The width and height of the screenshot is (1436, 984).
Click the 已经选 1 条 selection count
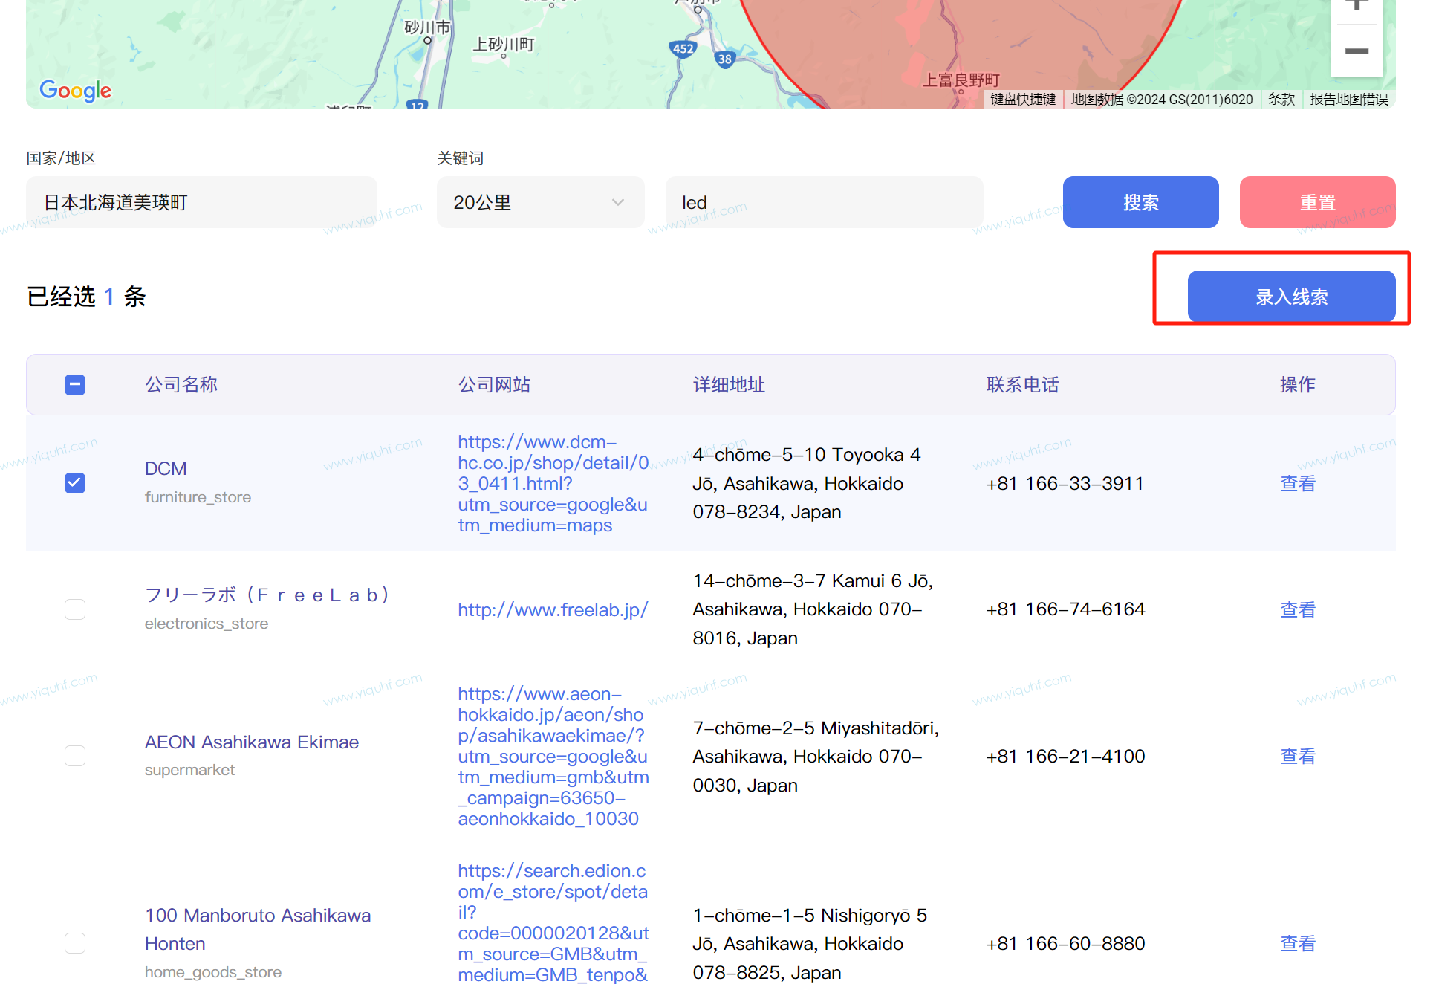[86, 297]
